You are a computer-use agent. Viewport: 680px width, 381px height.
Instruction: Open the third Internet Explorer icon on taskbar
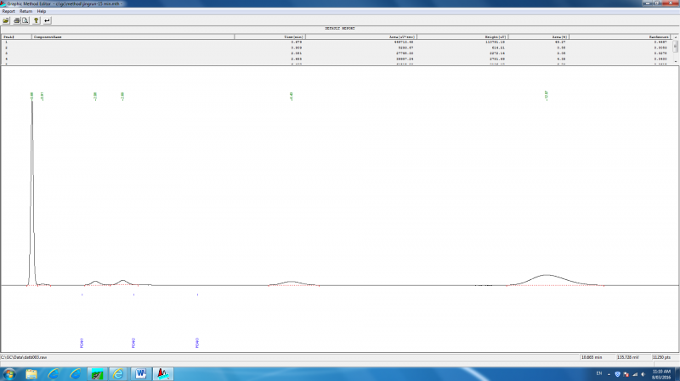pyautogui.click(x=118, y=374)
